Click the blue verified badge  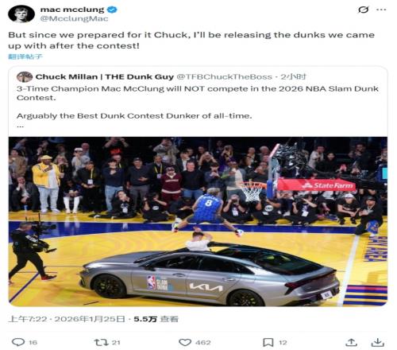point(112,10)
